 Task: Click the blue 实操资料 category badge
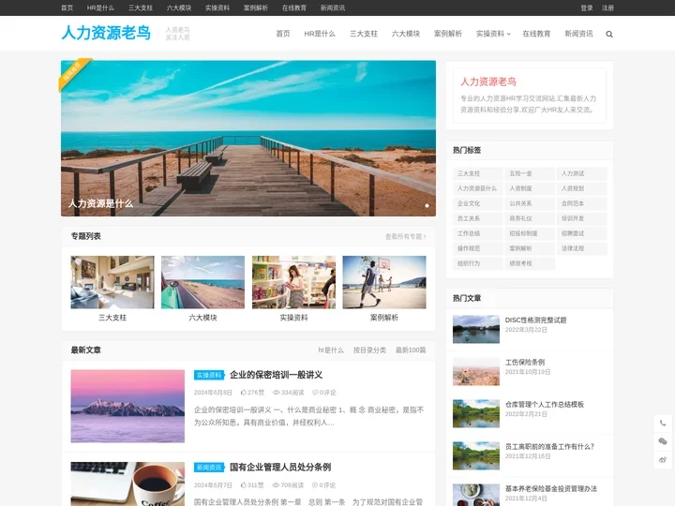[209, 375]
